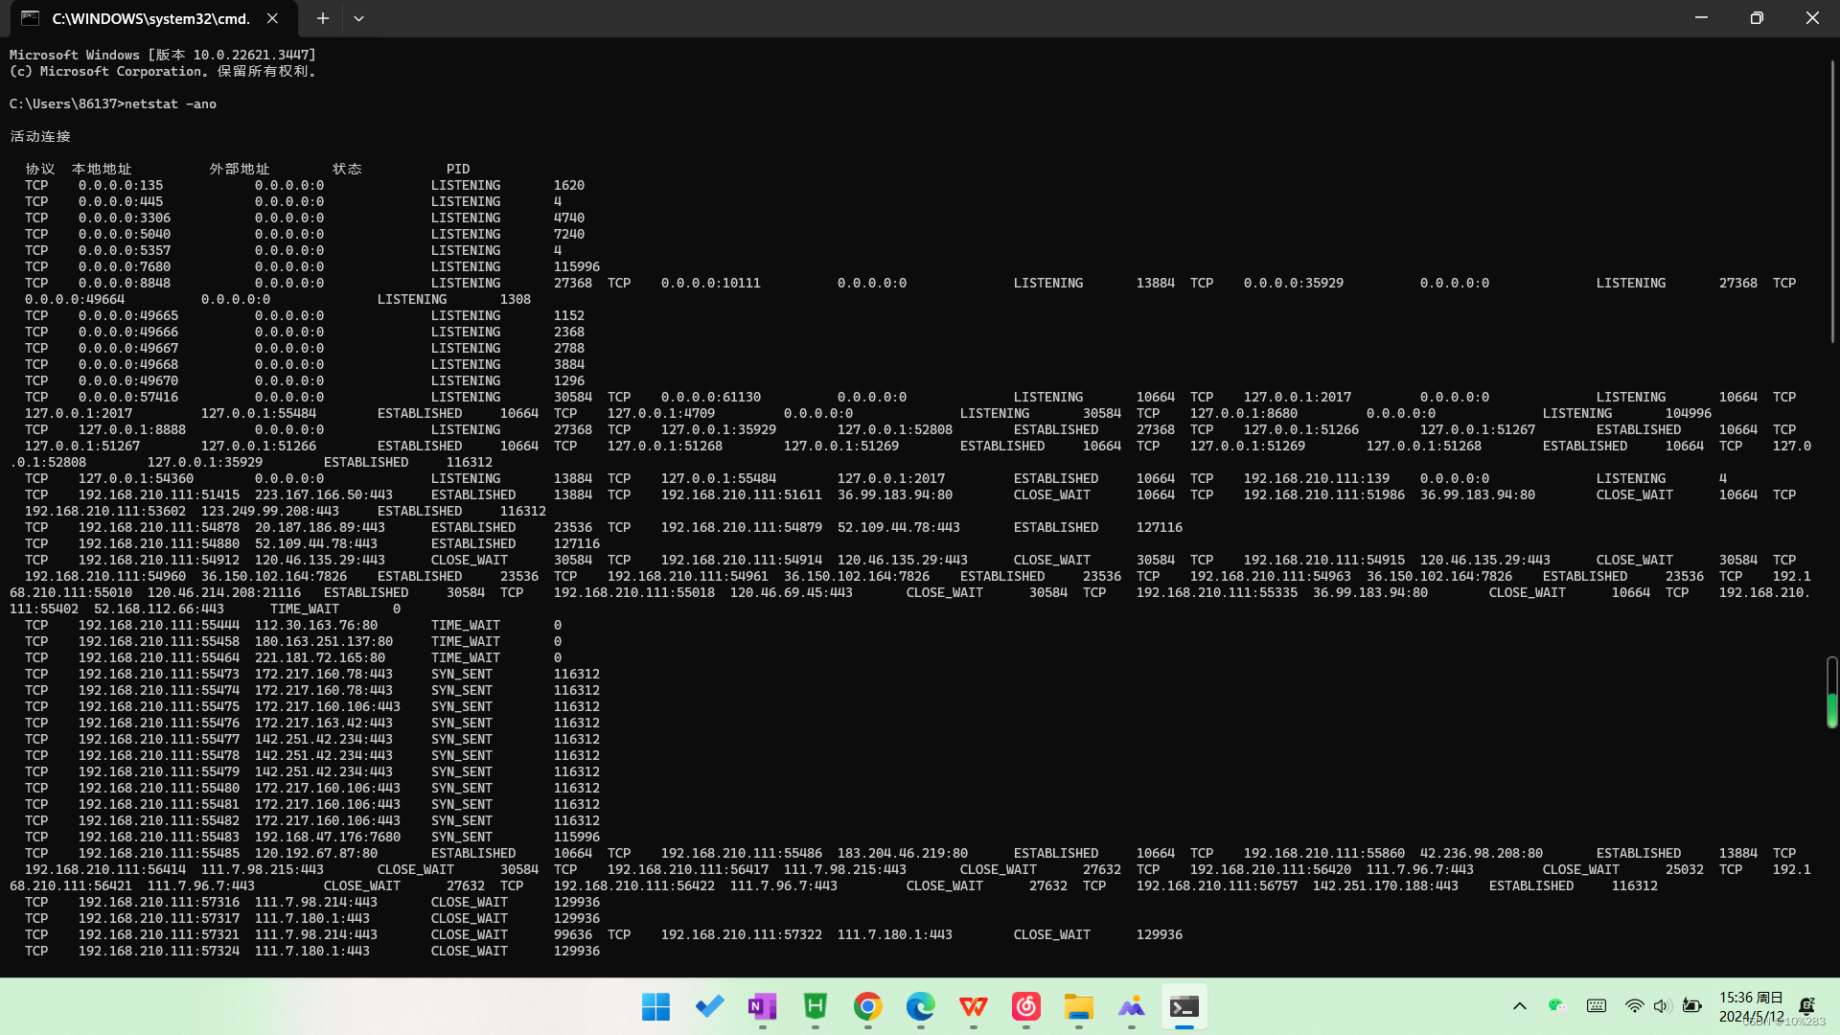Open Microsoft To Do checkmark app
The width and height of the screenshot is (1840, 1035).
coord(710,1006)
